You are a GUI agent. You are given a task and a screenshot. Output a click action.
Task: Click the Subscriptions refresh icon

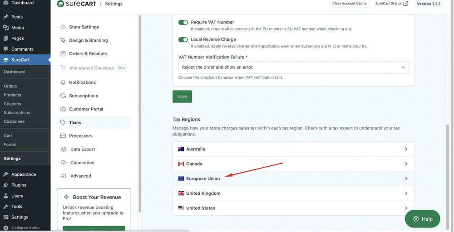[x=63, y=96]
